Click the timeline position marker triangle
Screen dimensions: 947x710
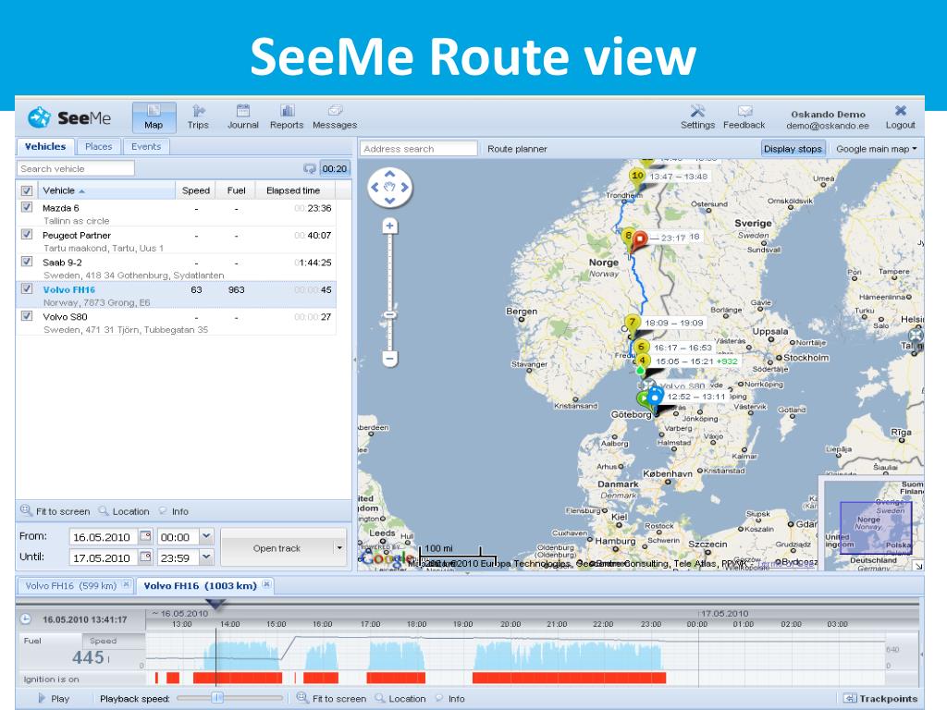point(215,603)
